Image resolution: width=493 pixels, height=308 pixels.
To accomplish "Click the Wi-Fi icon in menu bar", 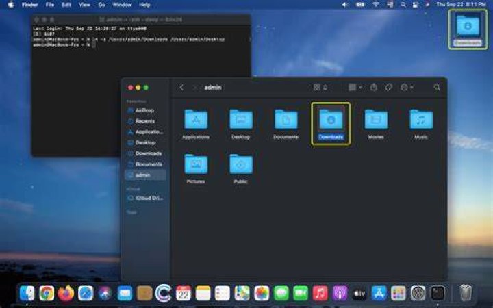I will 375,5.
